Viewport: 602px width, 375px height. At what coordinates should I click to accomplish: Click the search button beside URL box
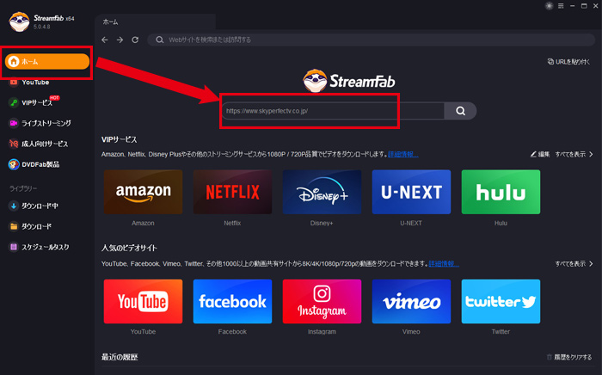point(460,111)
